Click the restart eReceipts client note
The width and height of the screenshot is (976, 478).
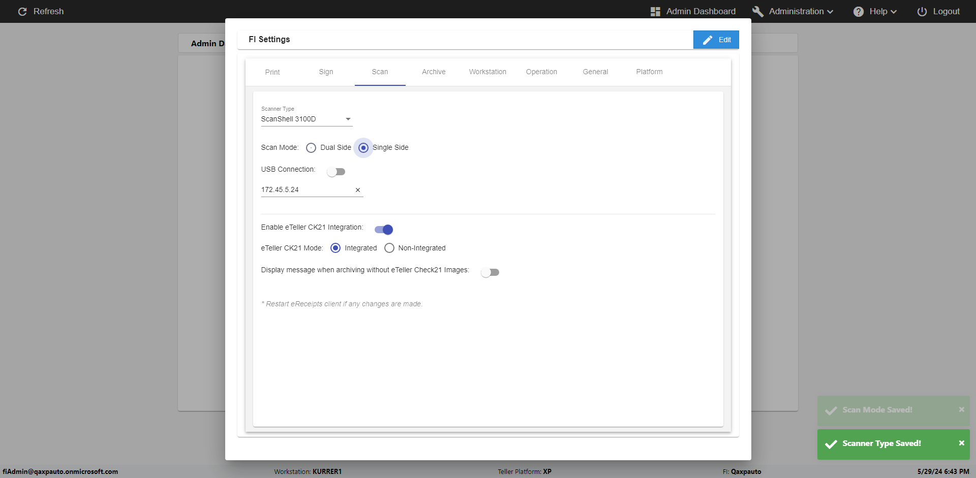[342, 304]
